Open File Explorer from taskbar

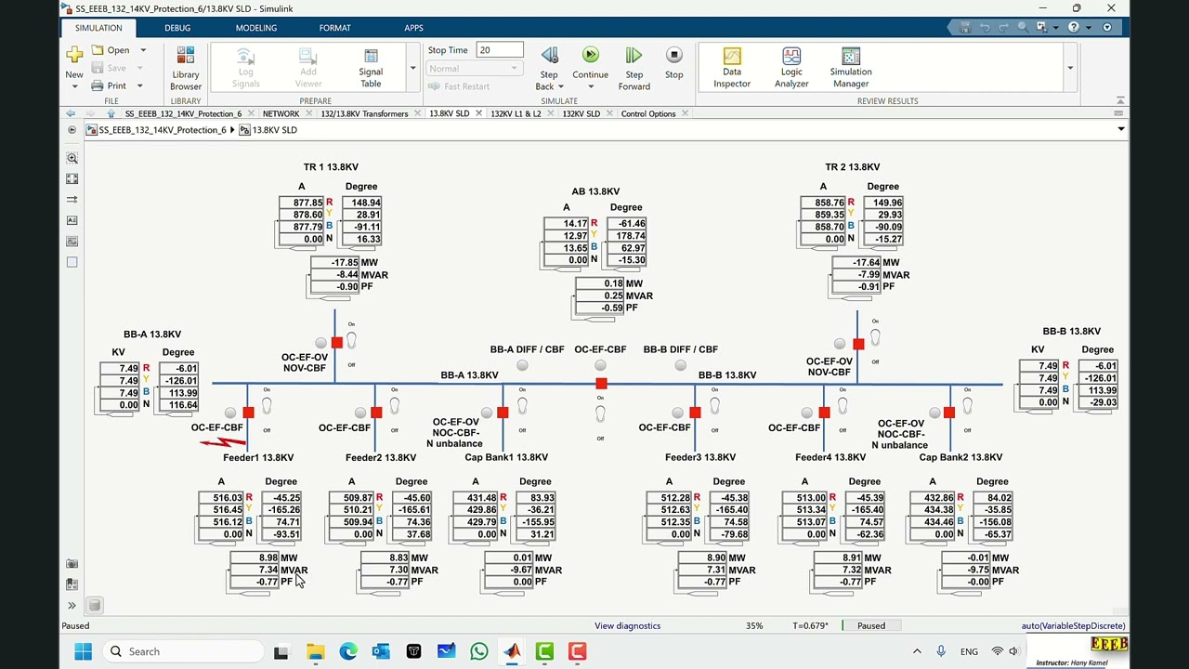(315, 651)
